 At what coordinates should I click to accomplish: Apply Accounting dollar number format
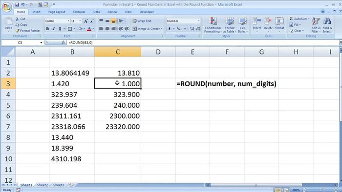coord(169,29)
